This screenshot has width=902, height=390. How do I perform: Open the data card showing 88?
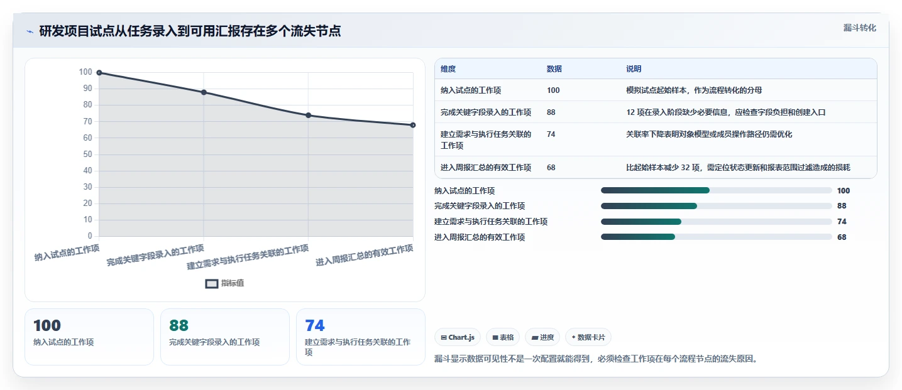click(225, 337)
